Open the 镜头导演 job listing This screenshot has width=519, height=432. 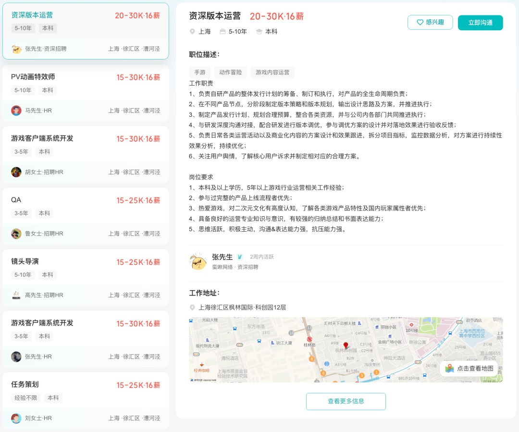(86, 277)
